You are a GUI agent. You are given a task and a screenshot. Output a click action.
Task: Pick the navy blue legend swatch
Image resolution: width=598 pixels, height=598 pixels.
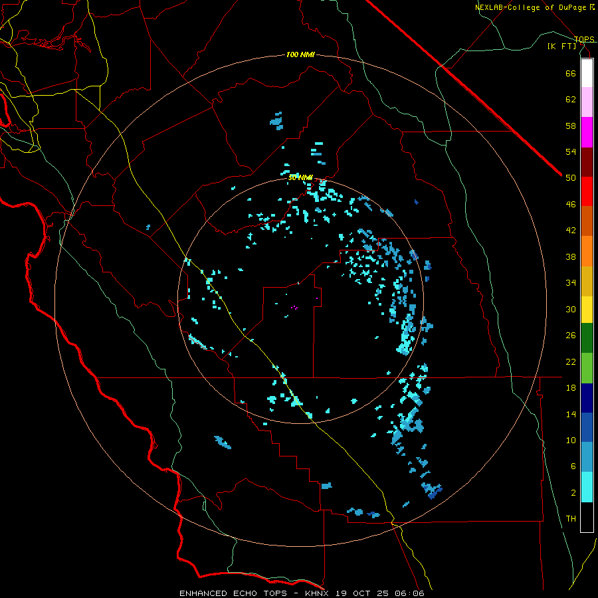coord(587,398)
